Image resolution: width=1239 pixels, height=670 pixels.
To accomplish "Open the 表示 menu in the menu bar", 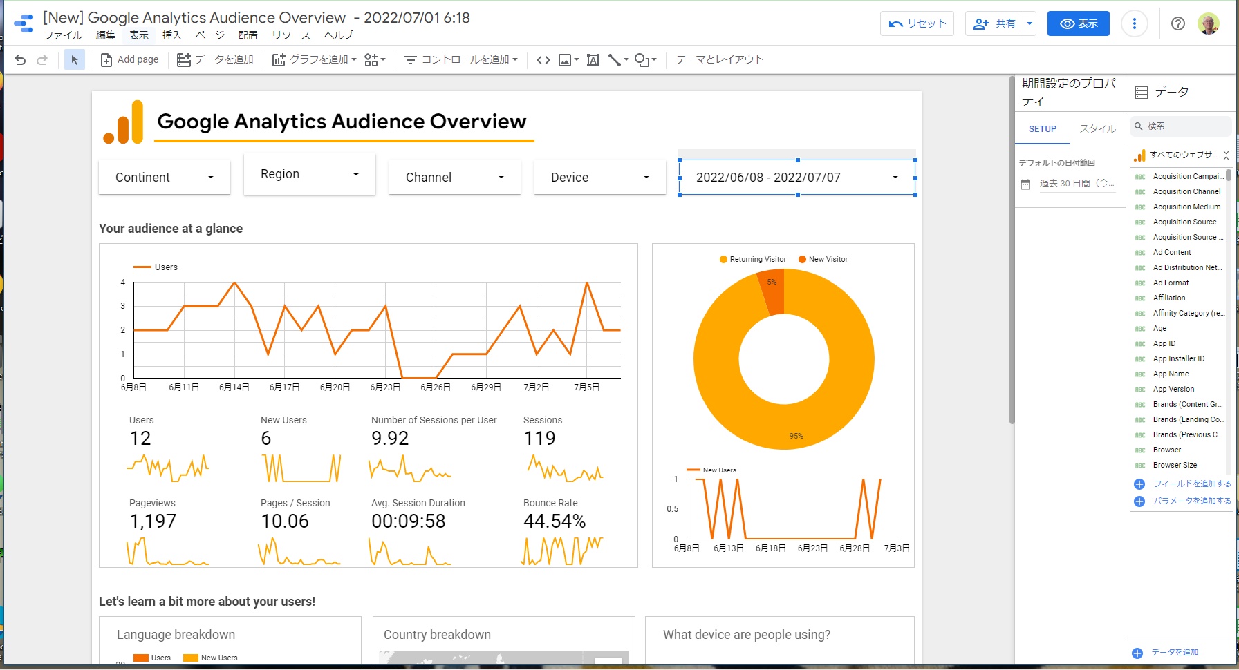I will coord(138,35).
